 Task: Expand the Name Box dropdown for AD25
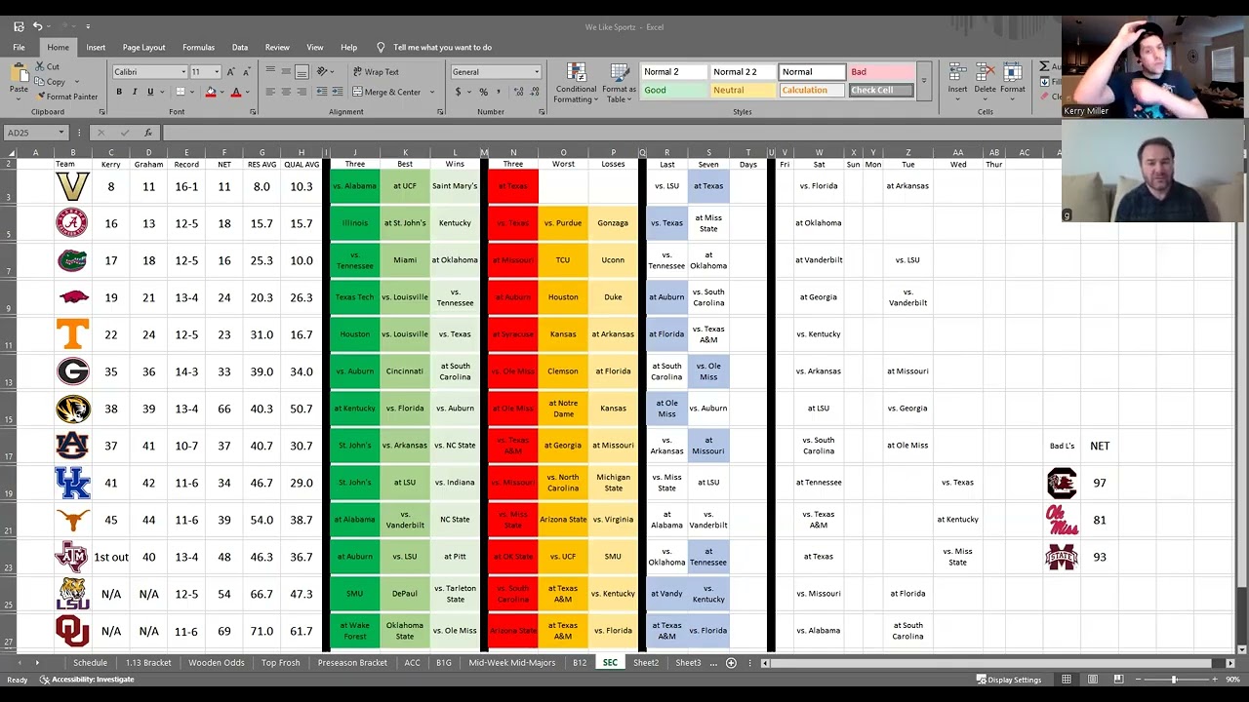(x=60, y=133)
